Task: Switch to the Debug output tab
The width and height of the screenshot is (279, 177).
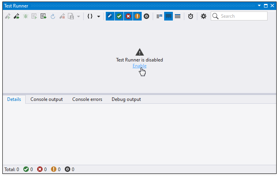Action: tap(126, 99)
